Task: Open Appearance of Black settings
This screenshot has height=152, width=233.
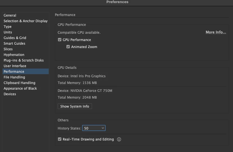Action: [x=20, y=89]
